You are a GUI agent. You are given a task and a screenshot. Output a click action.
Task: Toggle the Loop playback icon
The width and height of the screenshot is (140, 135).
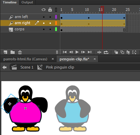pos(106,52)
